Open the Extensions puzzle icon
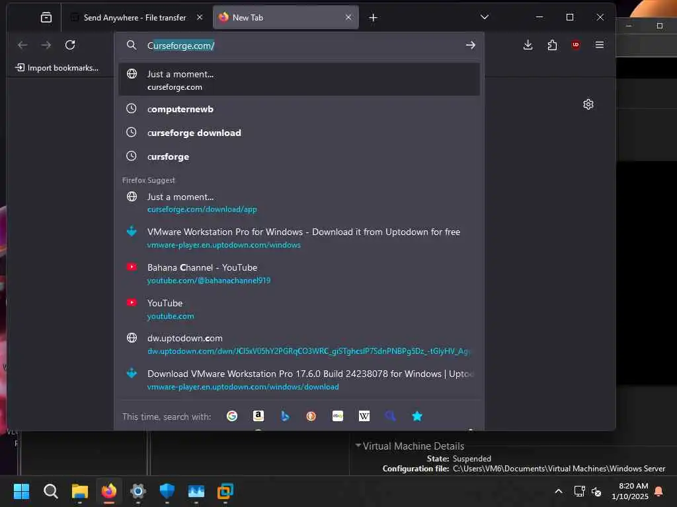This screenshot has width=677, height=507. [x=552, y=45]
